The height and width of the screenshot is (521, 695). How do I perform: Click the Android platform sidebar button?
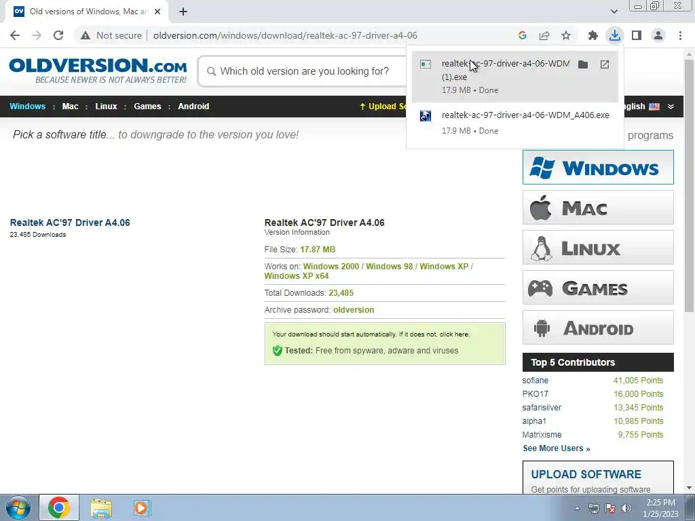[598, 328]
